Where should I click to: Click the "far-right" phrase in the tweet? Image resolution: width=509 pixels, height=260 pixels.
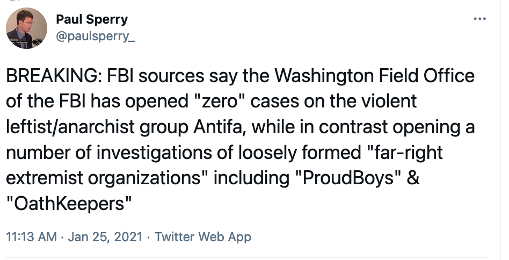pos(406,153)
